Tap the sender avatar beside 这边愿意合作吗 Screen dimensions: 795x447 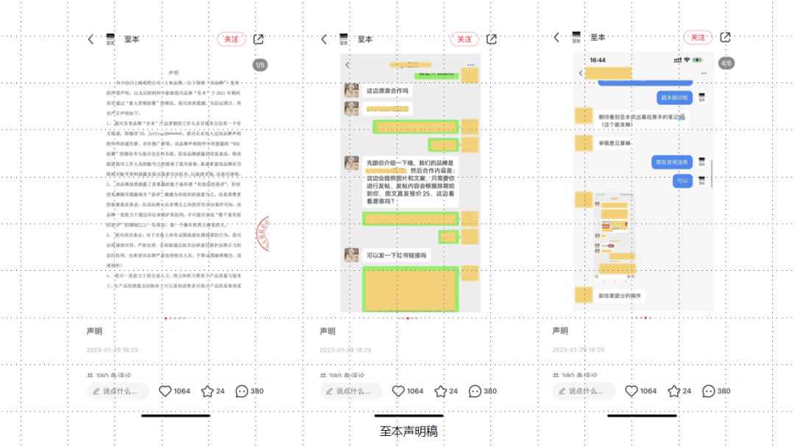click(x=352, y=91)
